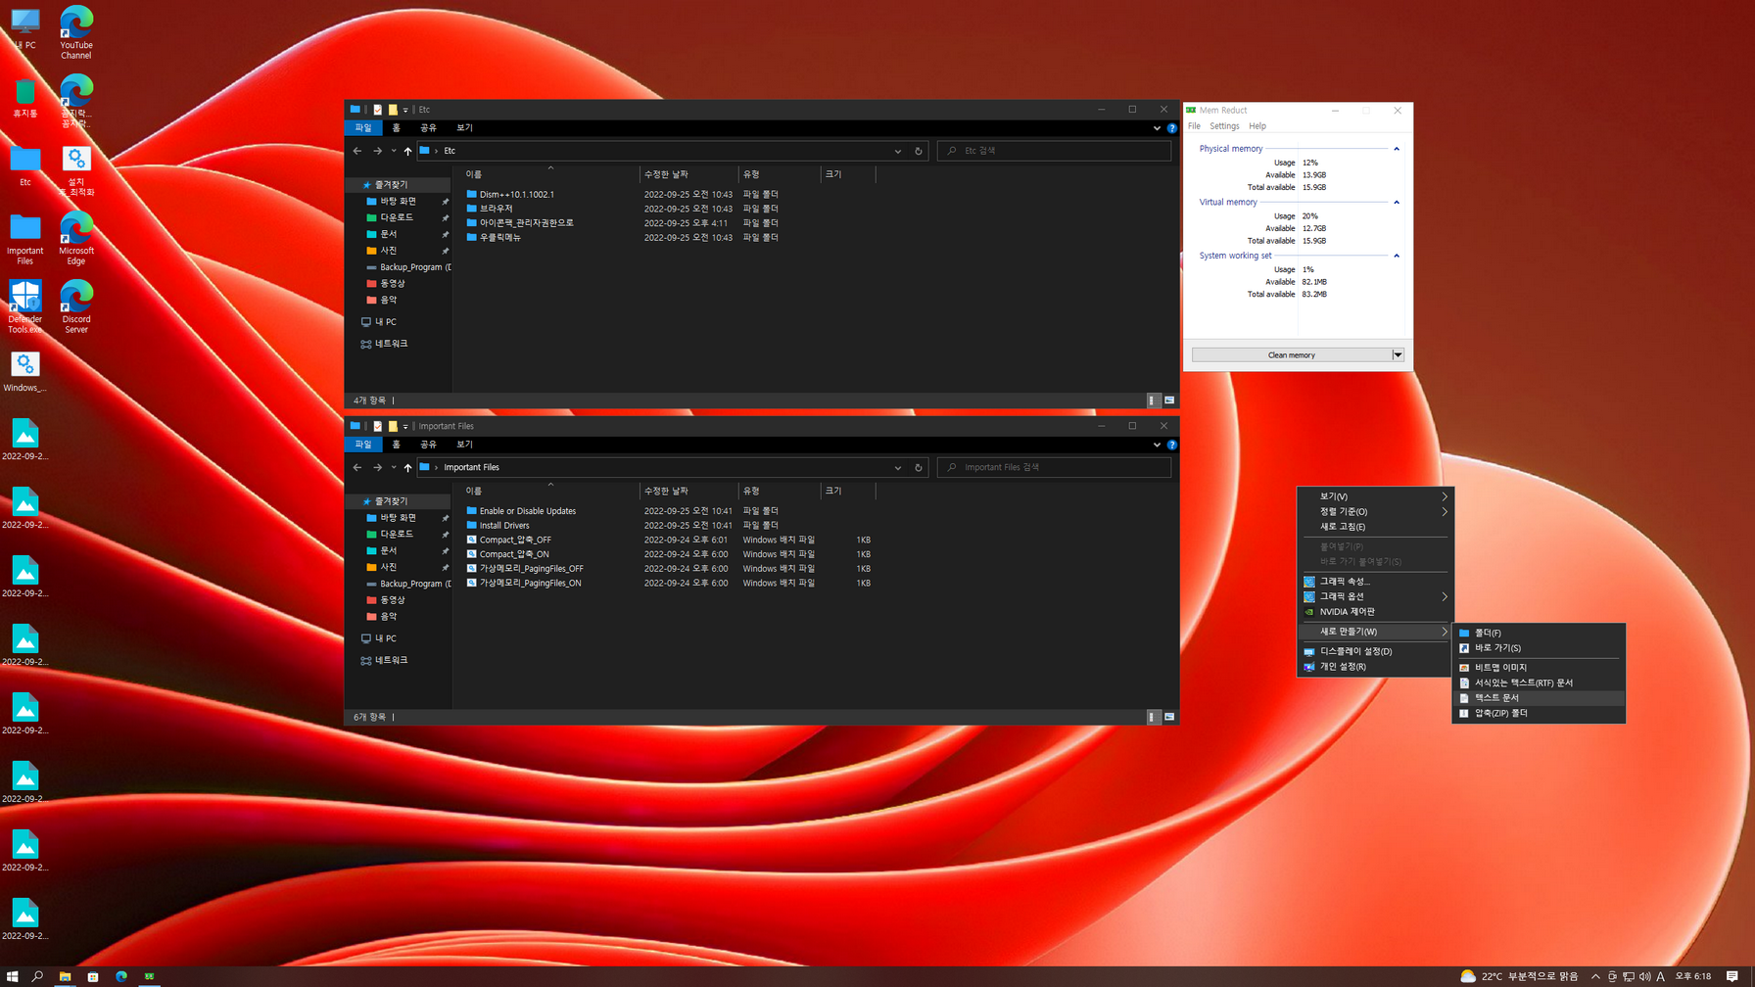The width and height of the screenshot is (1755, 987).
Task: Collapse System working set section
Action: (1397, 256)
